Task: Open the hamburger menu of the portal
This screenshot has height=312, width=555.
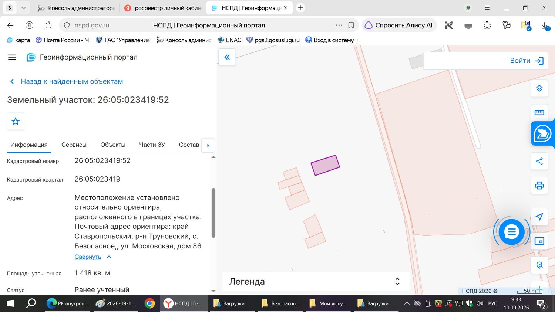Action: (x=12, y=57)
